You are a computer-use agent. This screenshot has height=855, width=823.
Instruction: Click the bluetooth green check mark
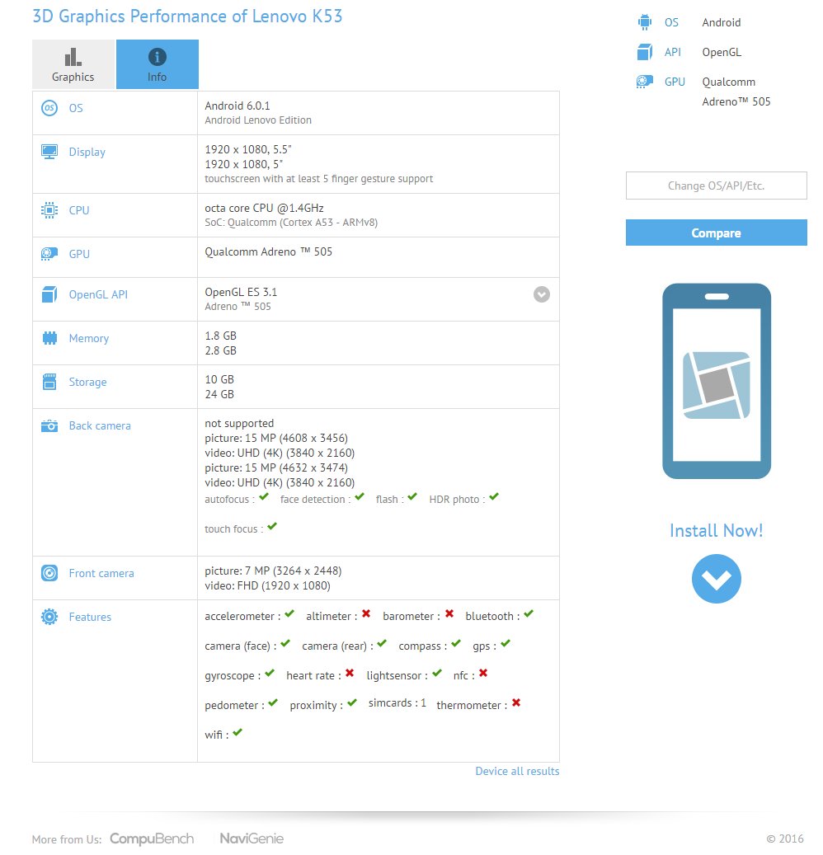tap(529, 614)
